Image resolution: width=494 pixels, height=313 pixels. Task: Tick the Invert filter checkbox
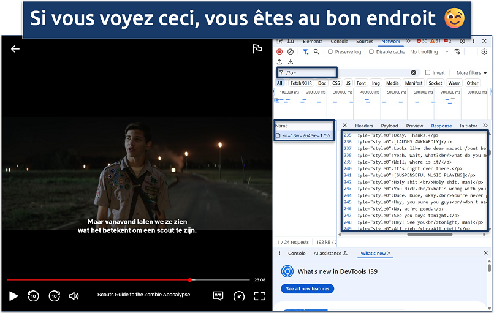[428, 72]
